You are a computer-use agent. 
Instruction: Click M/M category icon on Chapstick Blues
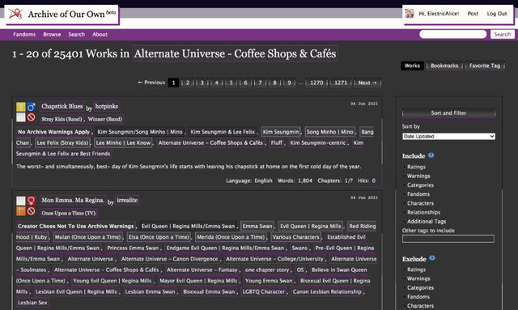pyautogui.click(x=31, y=107)
